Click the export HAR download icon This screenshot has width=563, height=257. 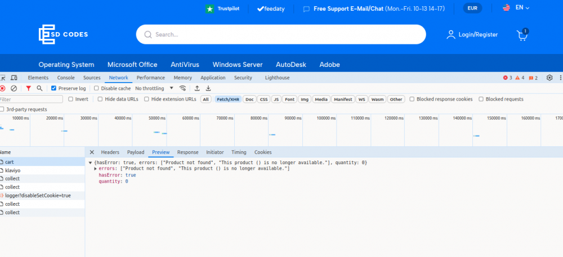(x=208, y=88)
